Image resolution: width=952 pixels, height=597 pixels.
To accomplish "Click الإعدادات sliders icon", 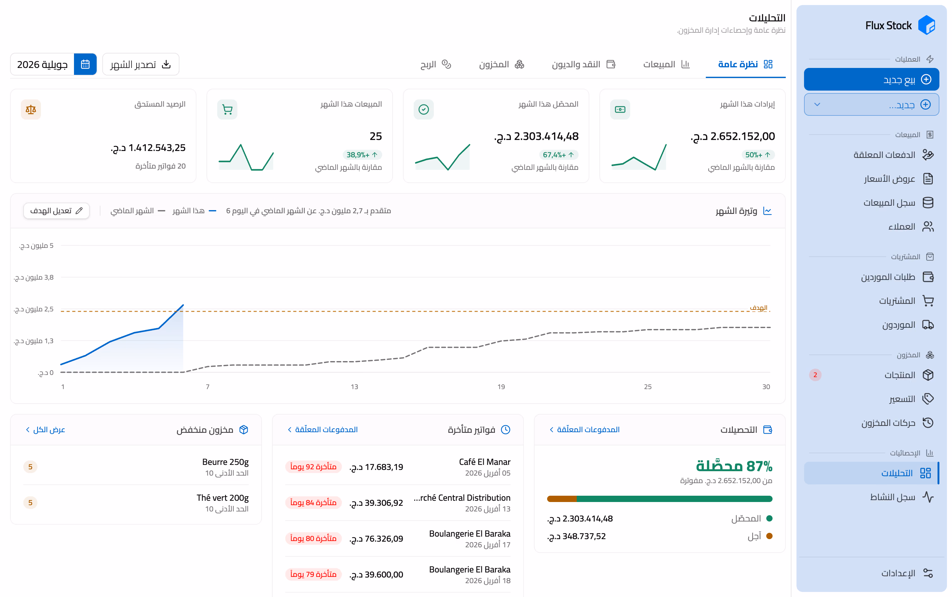I will point(927,573).
